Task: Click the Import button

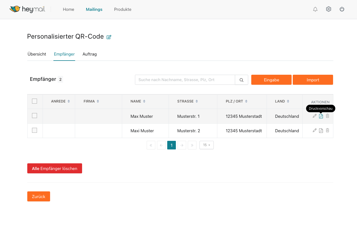Action: click(x=313, y=80)
